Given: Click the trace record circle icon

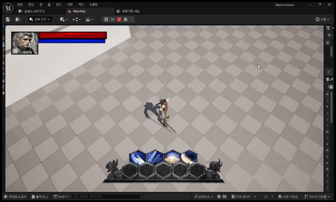Looking at the screenshot, I should [x=219, y=197].
